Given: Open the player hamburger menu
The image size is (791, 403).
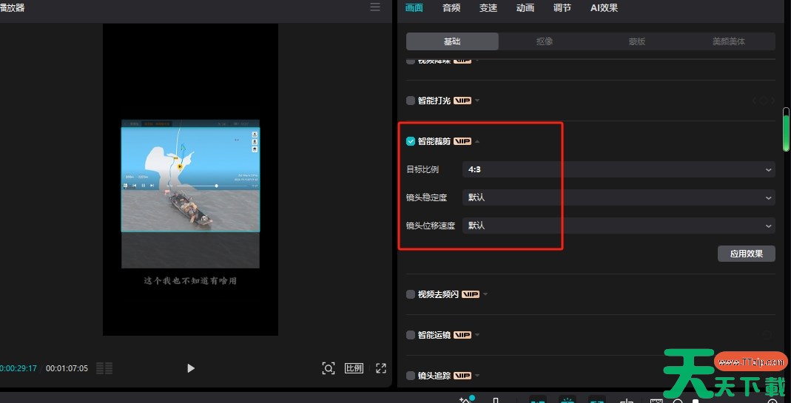Looking at the screenshot, I should pyautogui.click(x=375, y=7).
